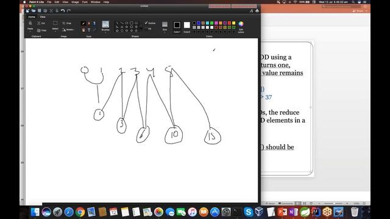Screen dimensions: 390x219
Task: Pick the blue palette color
Action: 199,23
